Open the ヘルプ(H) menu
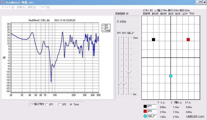 tap(44, 7)
